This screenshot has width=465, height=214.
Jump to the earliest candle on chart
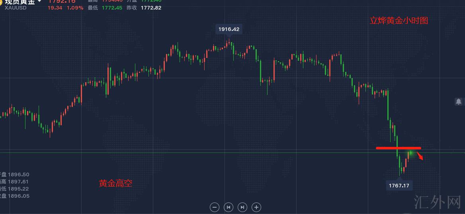pyautogui.click(x=229, y=207)
